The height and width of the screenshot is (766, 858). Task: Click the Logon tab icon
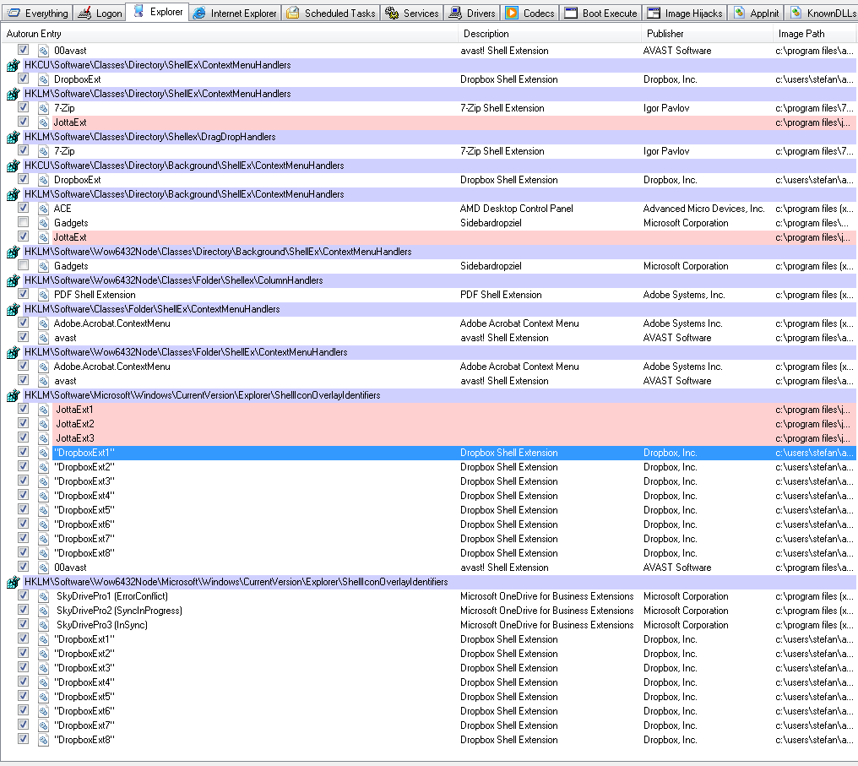(84, 14)
